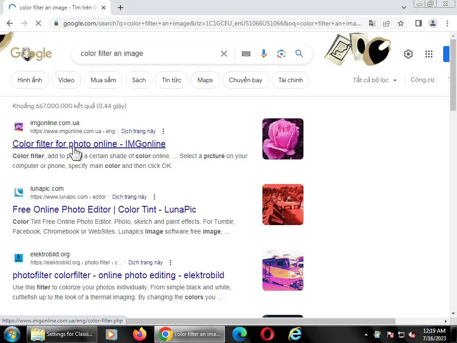Switch to Hình ảnh results
457x343 pixels.
[x=30, y=80]
